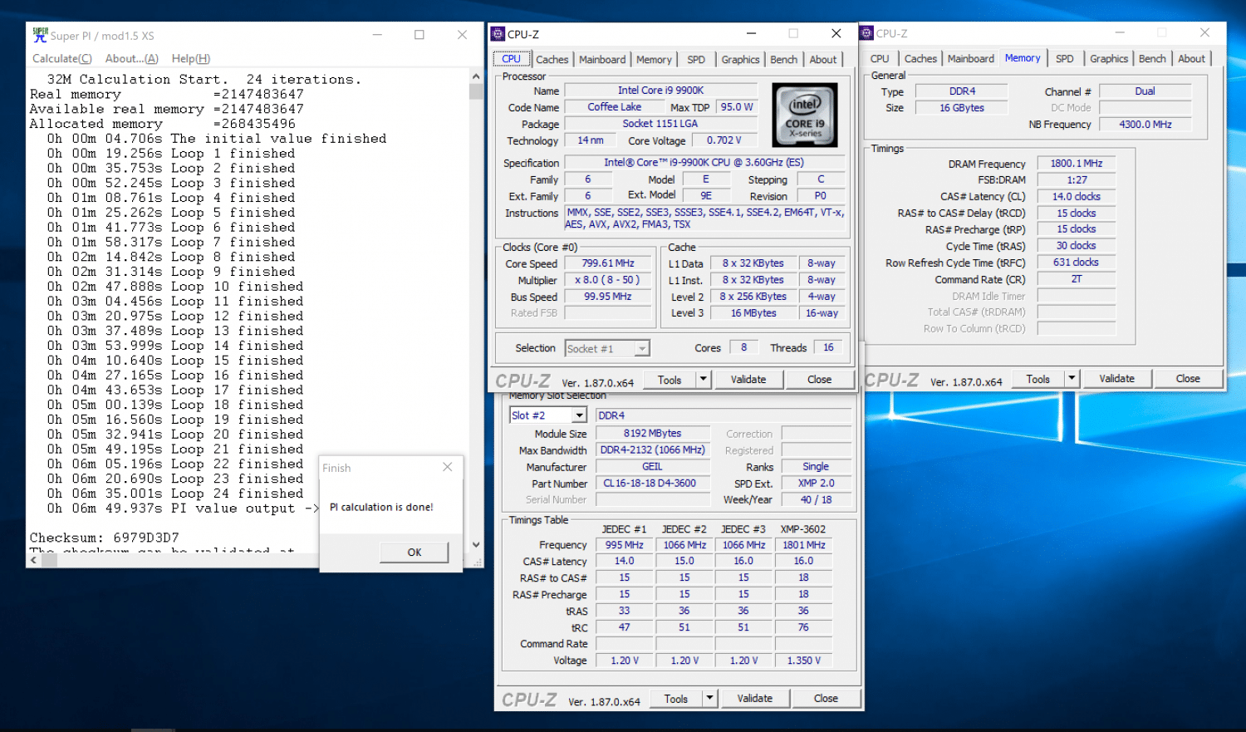Image resolution: width=1246 pixels, height=732 pixels.
Task: Click the Super PI vertical scrollbar down arrow
Action: point(476,545)
